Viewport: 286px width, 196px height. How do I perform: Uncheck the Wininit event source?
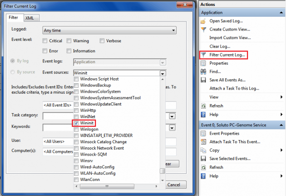coord(76,123)
